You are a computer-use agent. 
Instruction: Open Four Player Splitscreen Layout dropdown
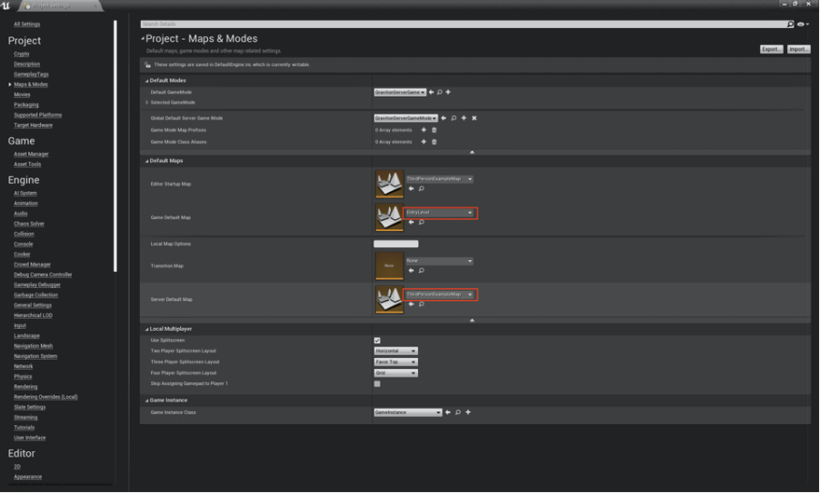[396, 373]
